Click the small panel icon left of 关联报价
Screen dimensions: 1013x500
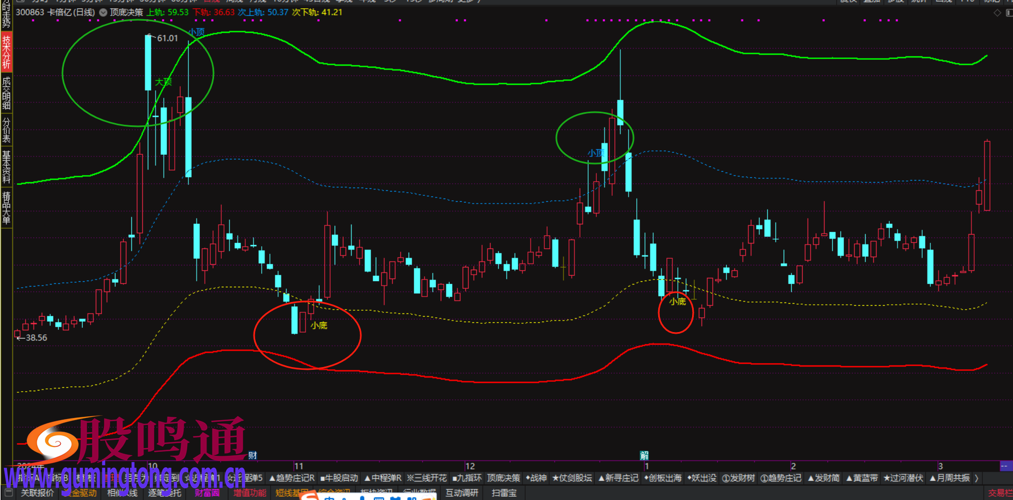[9, 493]
